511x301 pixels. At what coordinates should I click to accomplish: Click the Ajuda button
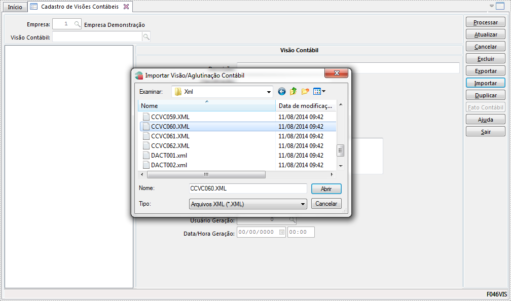point(486,120)
